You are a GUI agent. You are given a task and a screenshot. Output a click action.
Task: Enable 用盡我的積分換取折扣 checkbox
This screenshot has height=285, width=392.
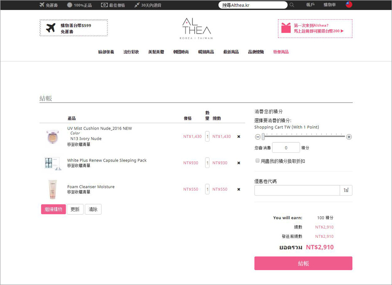coord(257,161)
